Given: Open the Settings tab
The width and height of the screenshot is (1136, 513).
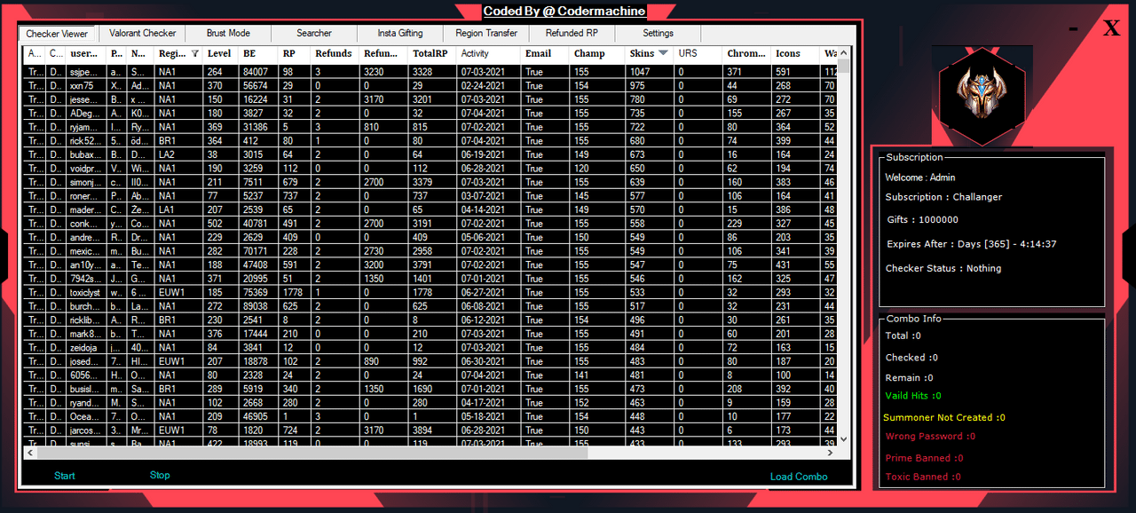Looking at the screenshot, I should tap(659, 33).
